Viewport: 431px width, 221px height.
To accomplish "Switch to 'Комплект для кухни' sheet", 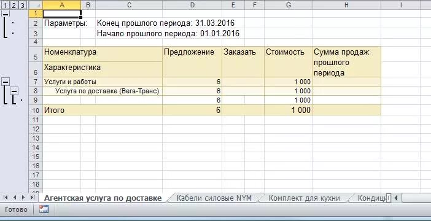I will tap(305, 198).
